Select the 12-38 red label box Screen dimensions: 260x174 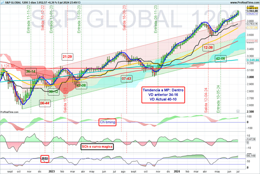click(x=208, y=48)
